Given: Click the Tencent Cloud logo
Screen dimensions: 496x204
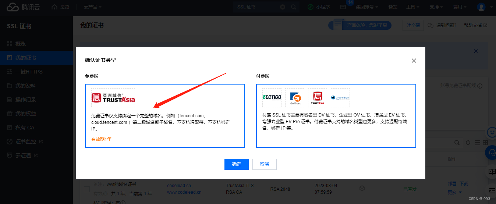Looking at the screenshot, I should [23, 7].
